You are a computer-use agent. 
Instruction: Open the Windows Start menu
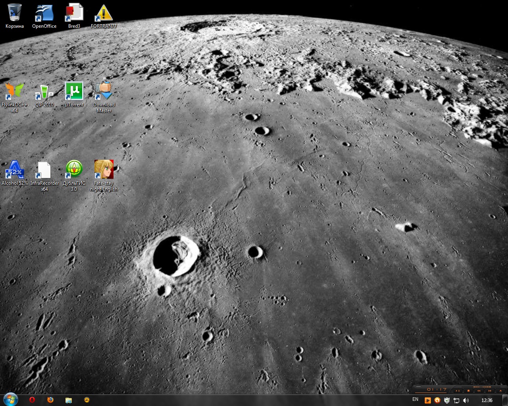point(10,400)
